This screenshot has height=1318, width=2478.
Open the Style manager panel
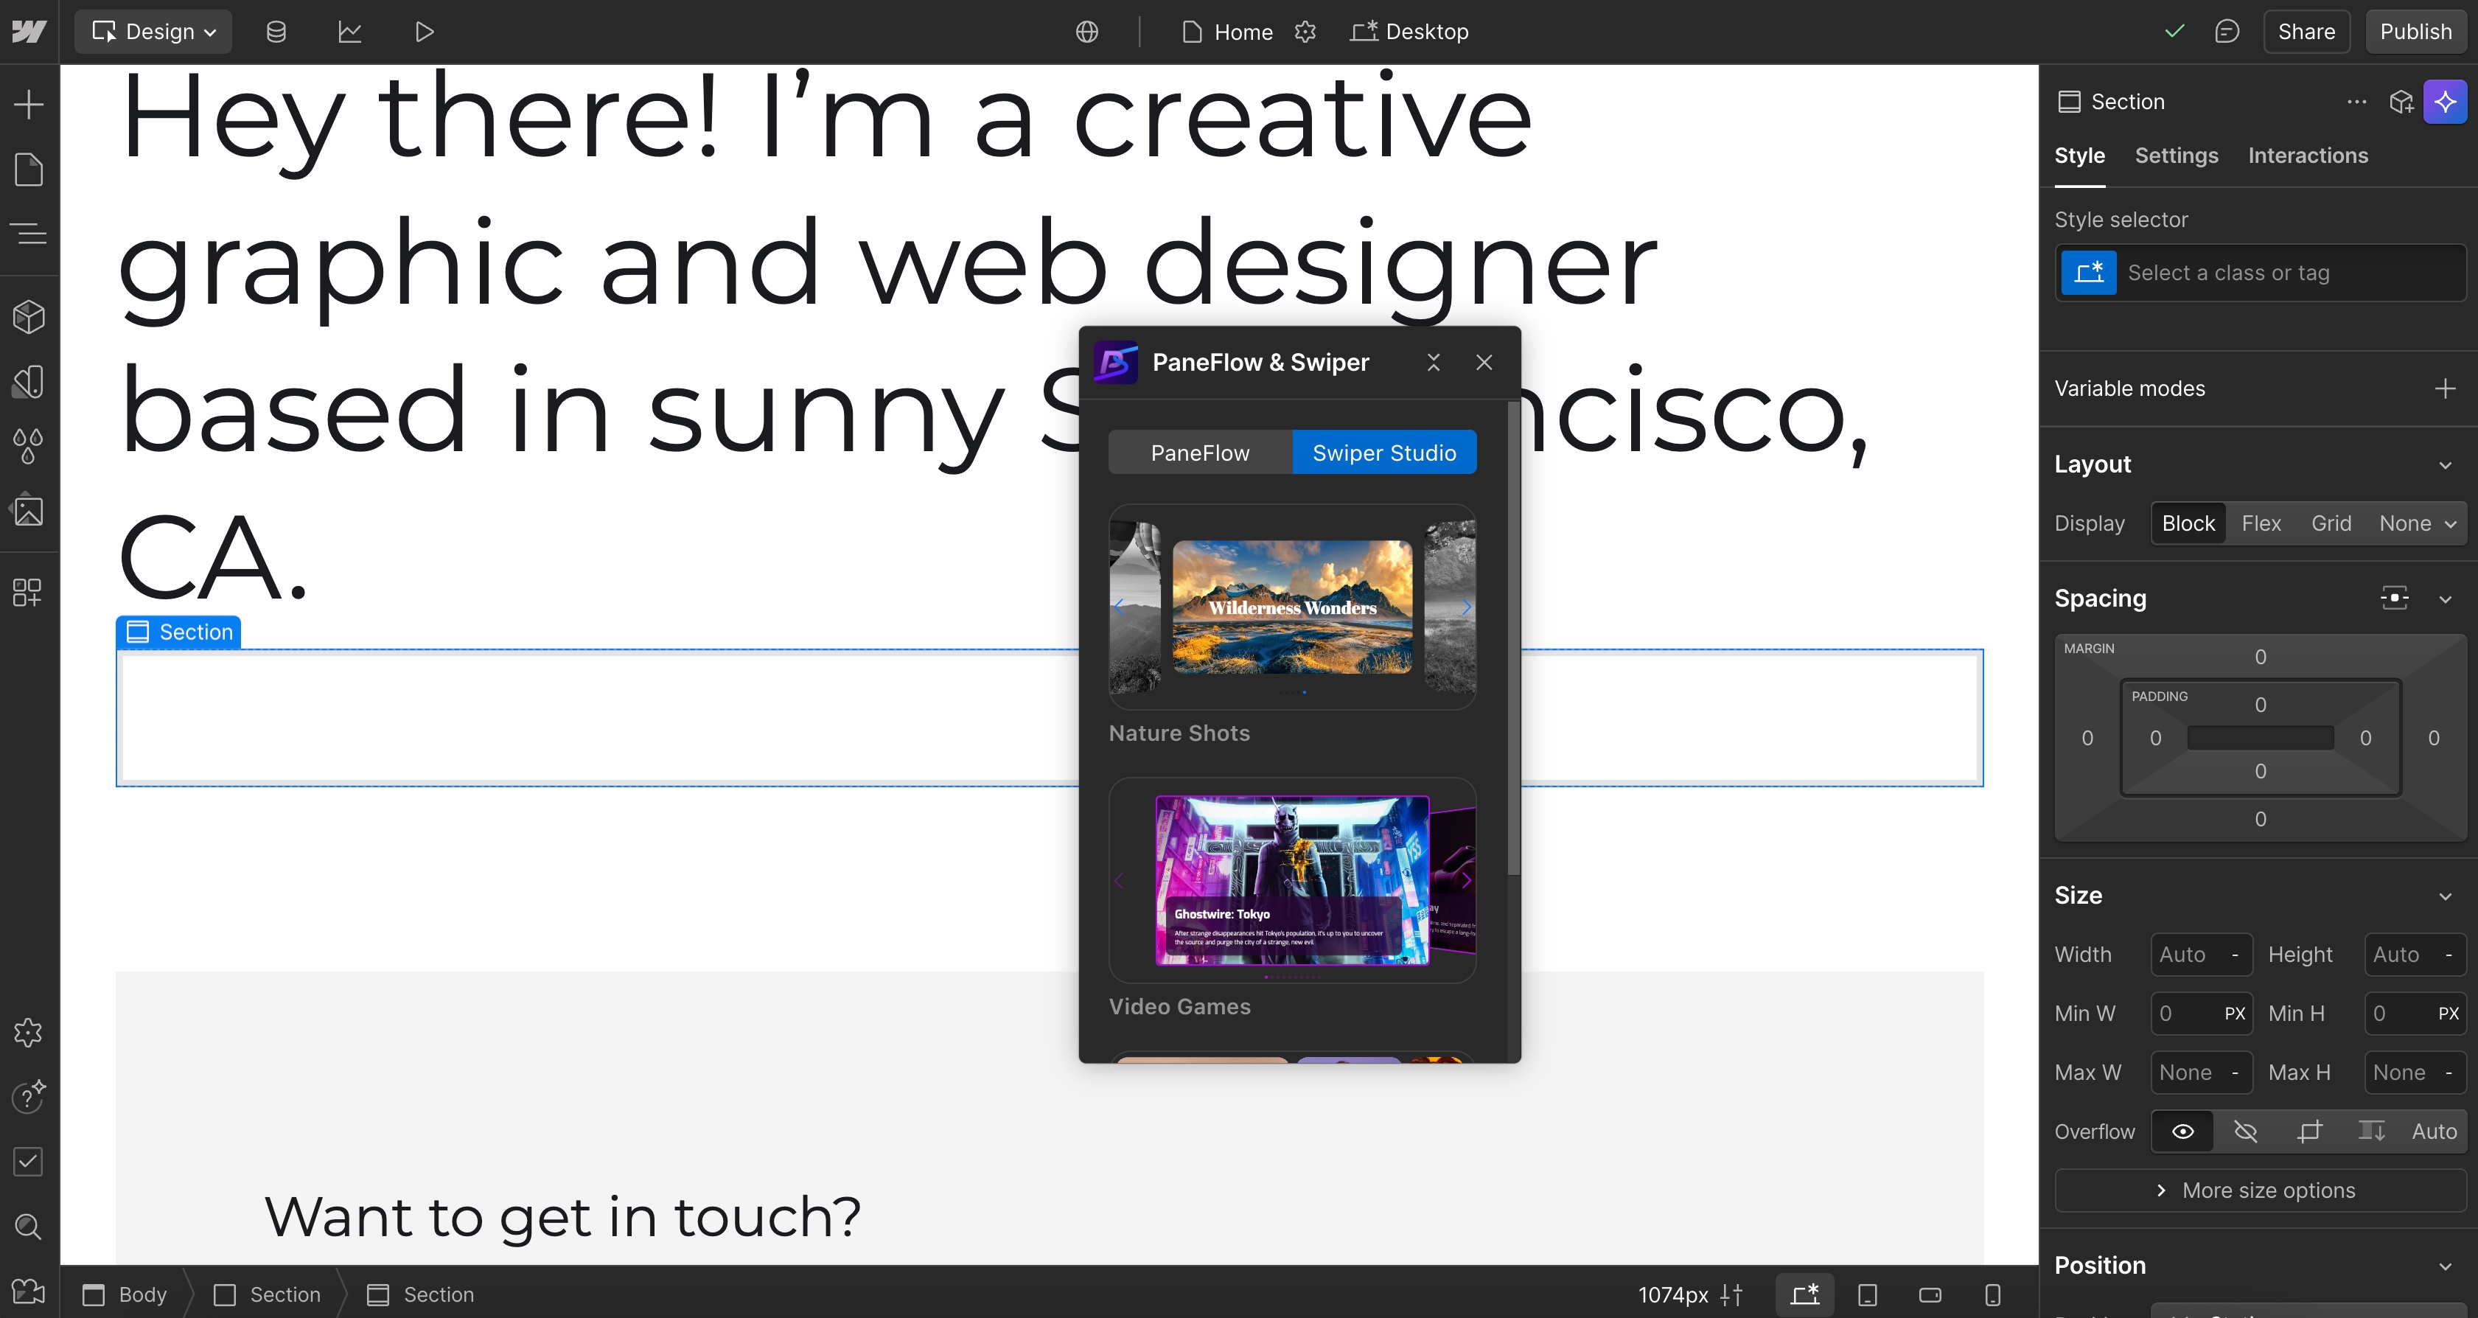(x=29, y=382)
